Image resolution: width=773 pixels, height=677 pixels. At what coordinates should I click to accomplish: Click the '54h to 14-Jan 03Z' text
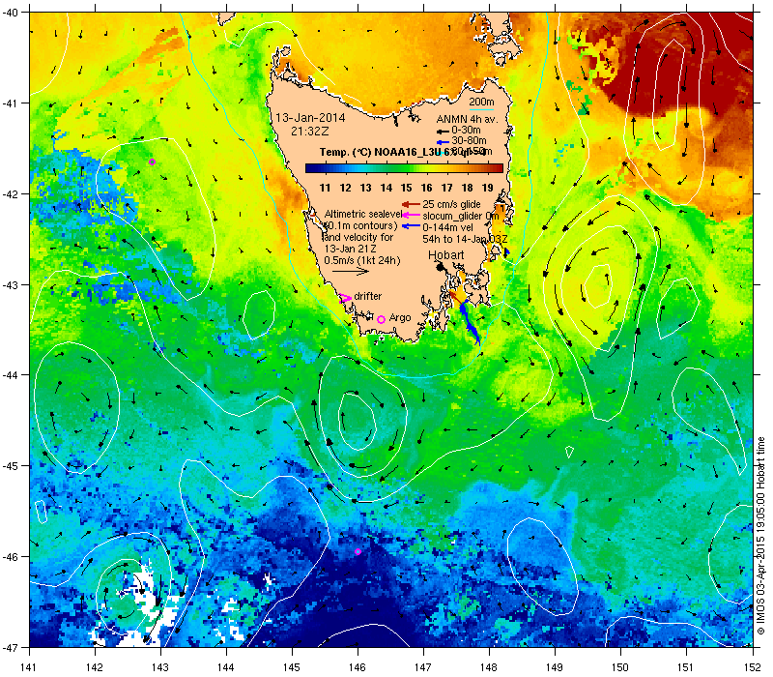point(465,239)
